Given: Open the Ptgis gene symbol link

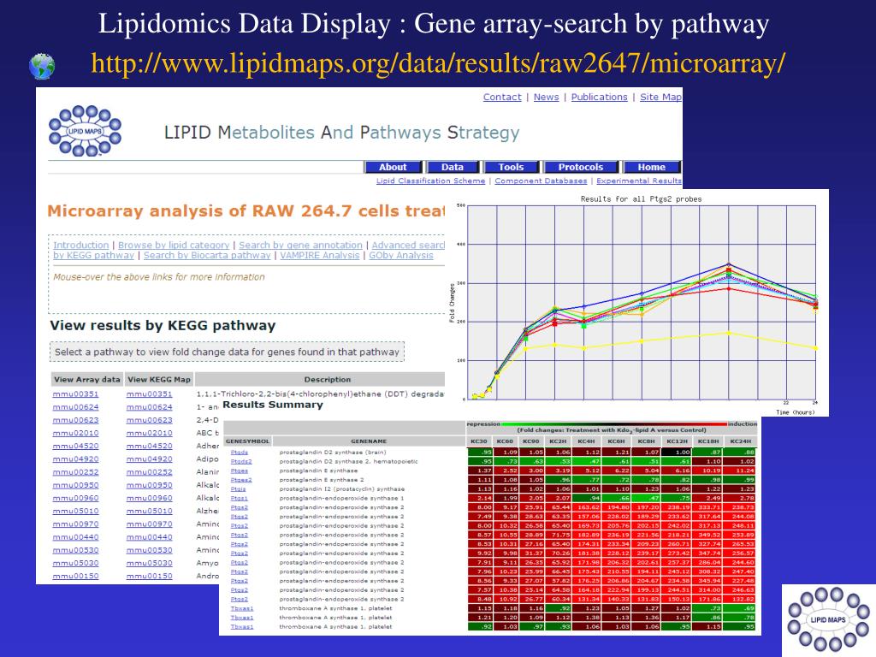Looking at the screenshot, I should 239,489.
